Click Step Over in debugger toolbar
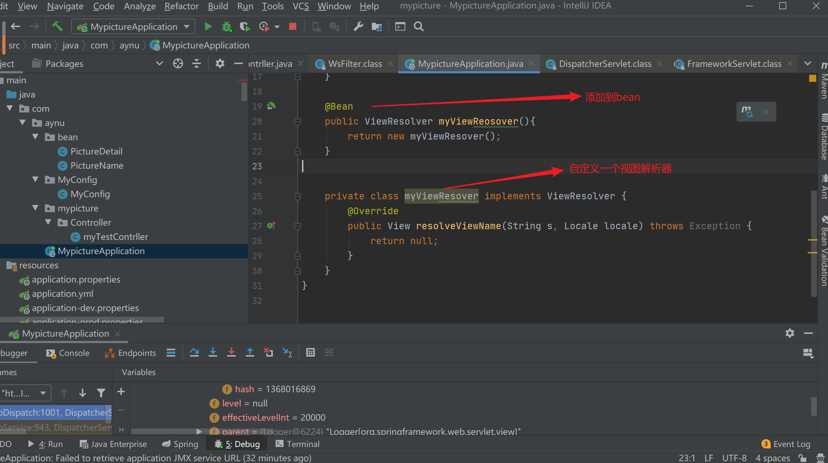 pyautogui.click(x=194, y=353)
